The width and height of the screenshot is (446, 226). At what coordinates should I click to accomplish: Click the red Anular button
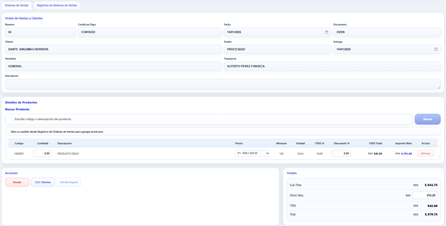pos(17,182)
